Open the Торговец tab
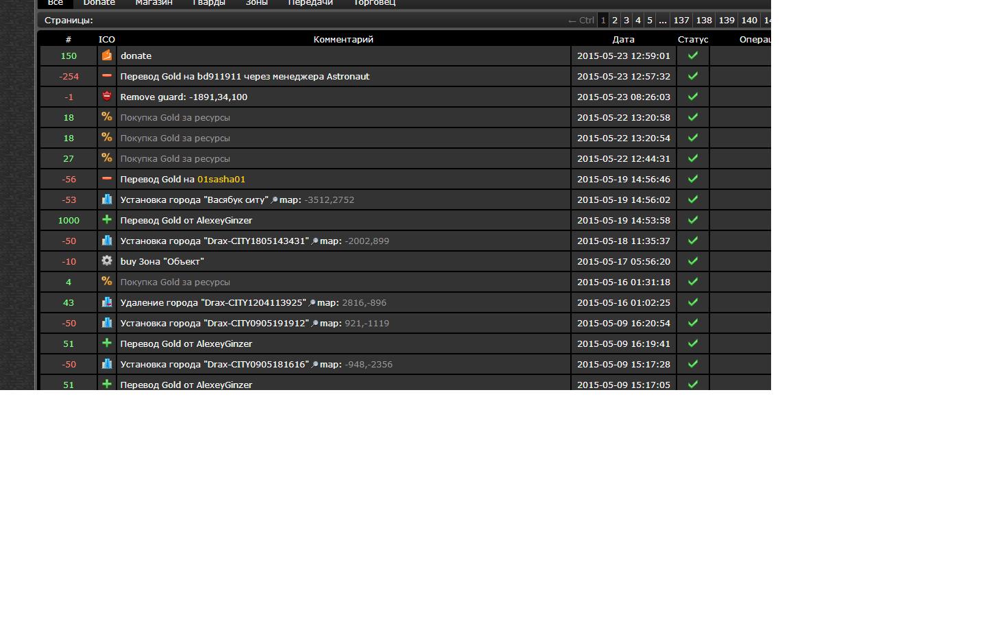This screenshot has height=617, width=987. pos(374,3)
